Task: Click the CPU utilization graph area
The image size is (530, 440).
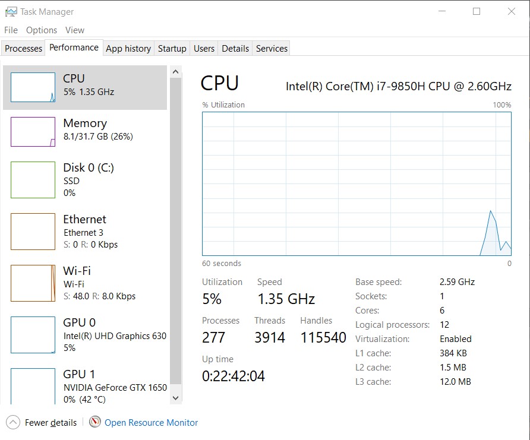Action: click(x=357, y=184)
